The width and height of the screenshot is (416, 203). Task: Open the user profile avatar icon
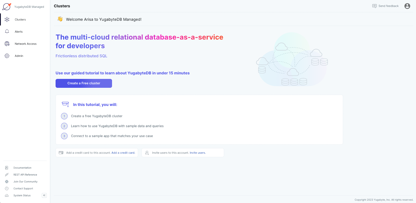coord(407,6)
